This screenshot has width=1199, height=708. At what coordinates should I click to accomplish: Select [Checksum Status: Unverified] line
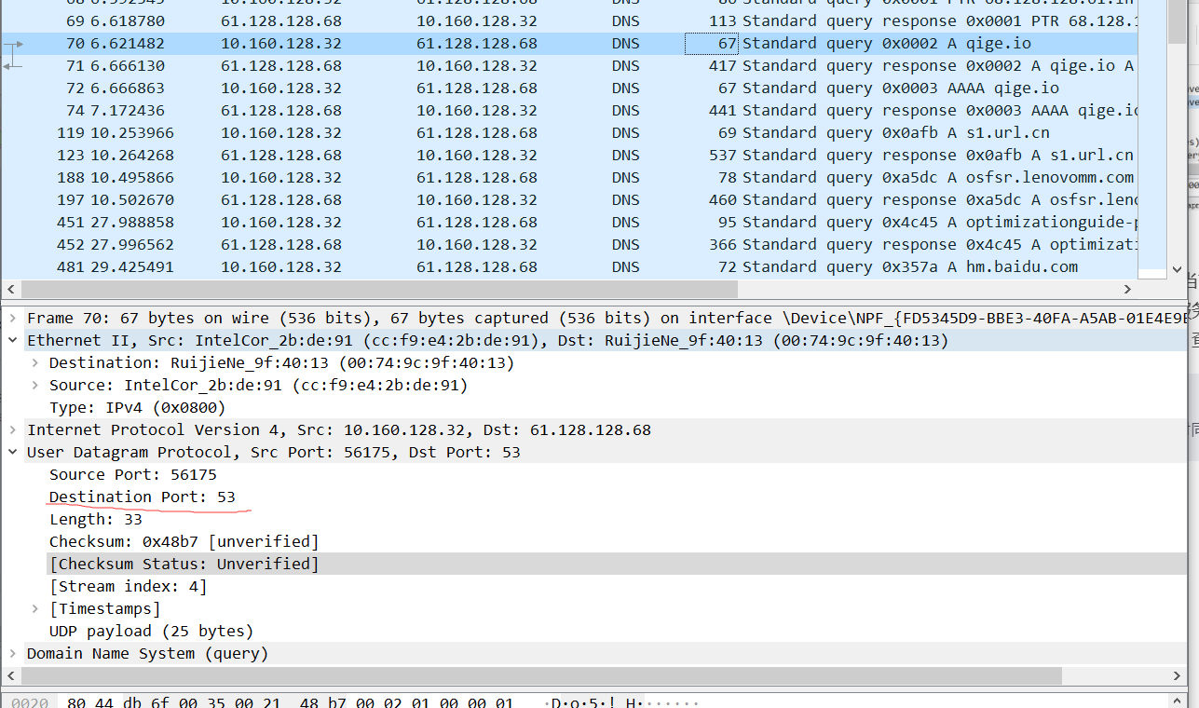click(184, 565)
